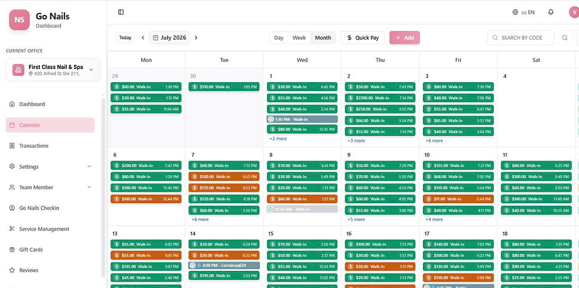Click the calendar icon beside July 2026
This screenshot has height=288, width=579.
click(155, 38)
